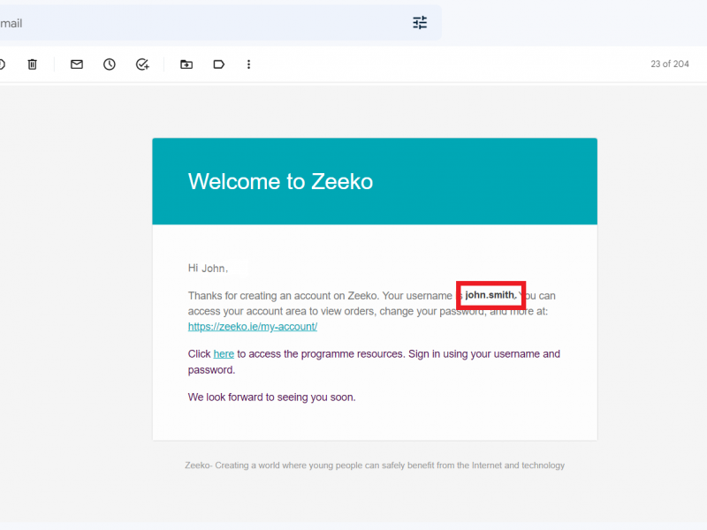Screen dimensions: 707x530
Task: Click inside the search mail field
Action: tap(177, 23)
